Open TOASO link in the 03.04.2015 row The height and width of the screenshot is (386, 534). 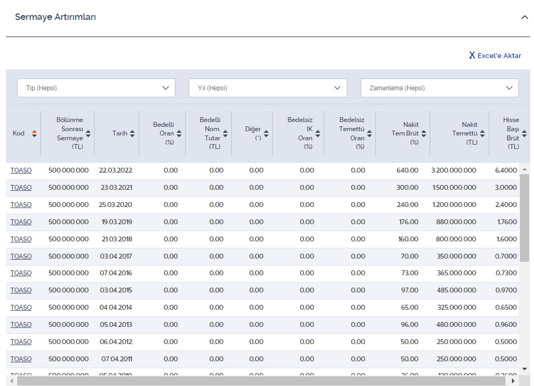21,290
